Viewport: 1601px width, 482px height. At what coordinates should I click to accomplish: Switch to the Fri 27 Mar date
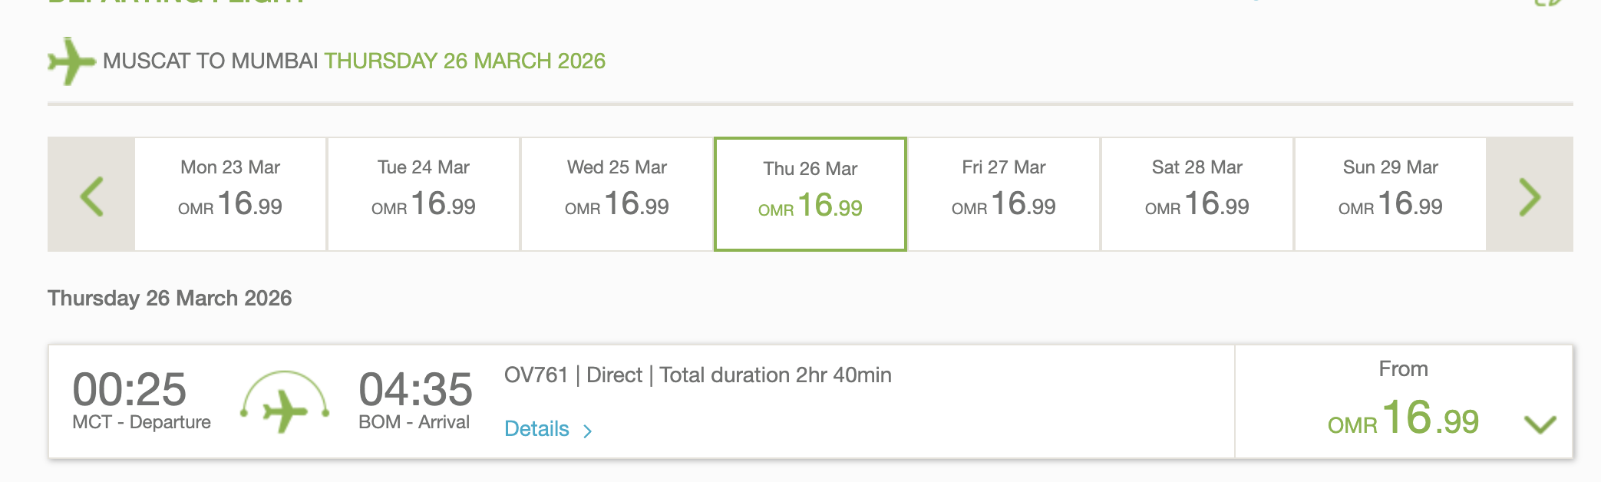pos(1004,193)
